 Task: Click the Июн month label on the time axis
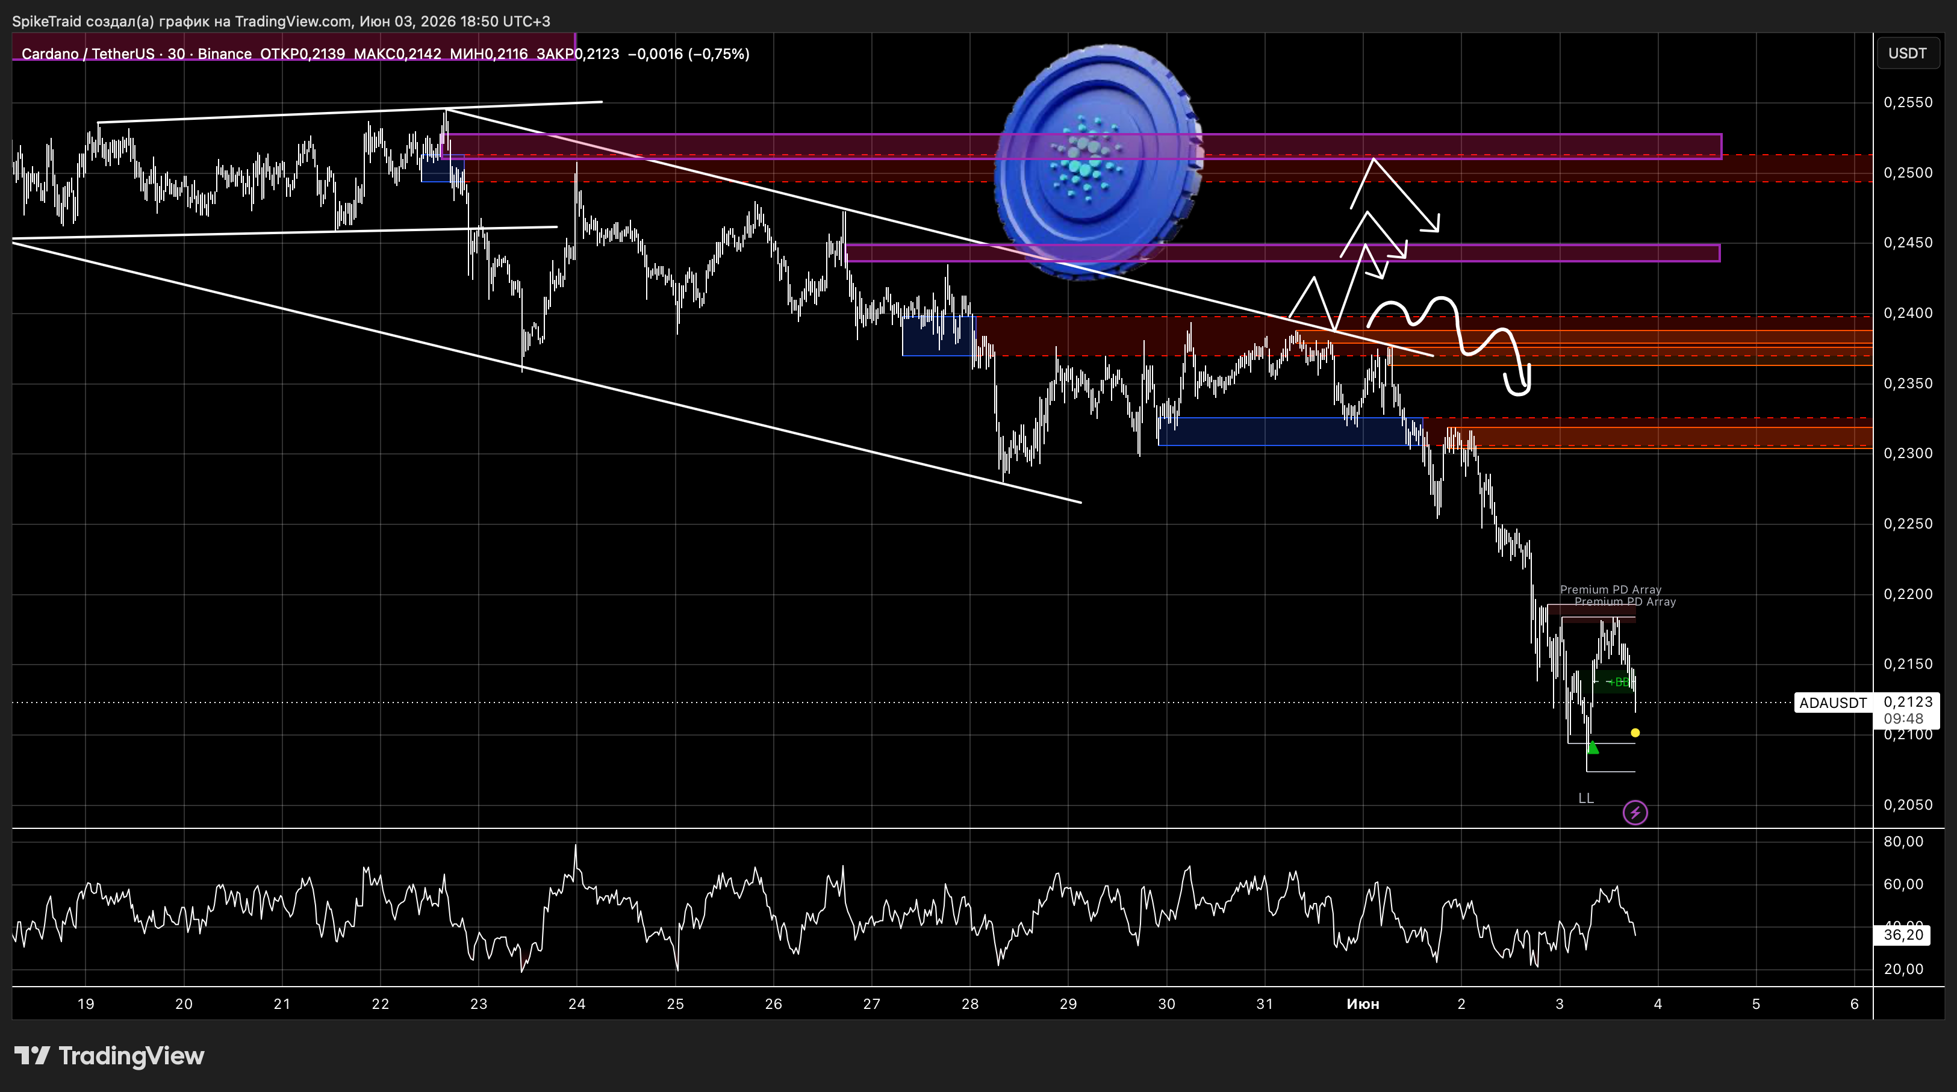tap(1362, 1004)
